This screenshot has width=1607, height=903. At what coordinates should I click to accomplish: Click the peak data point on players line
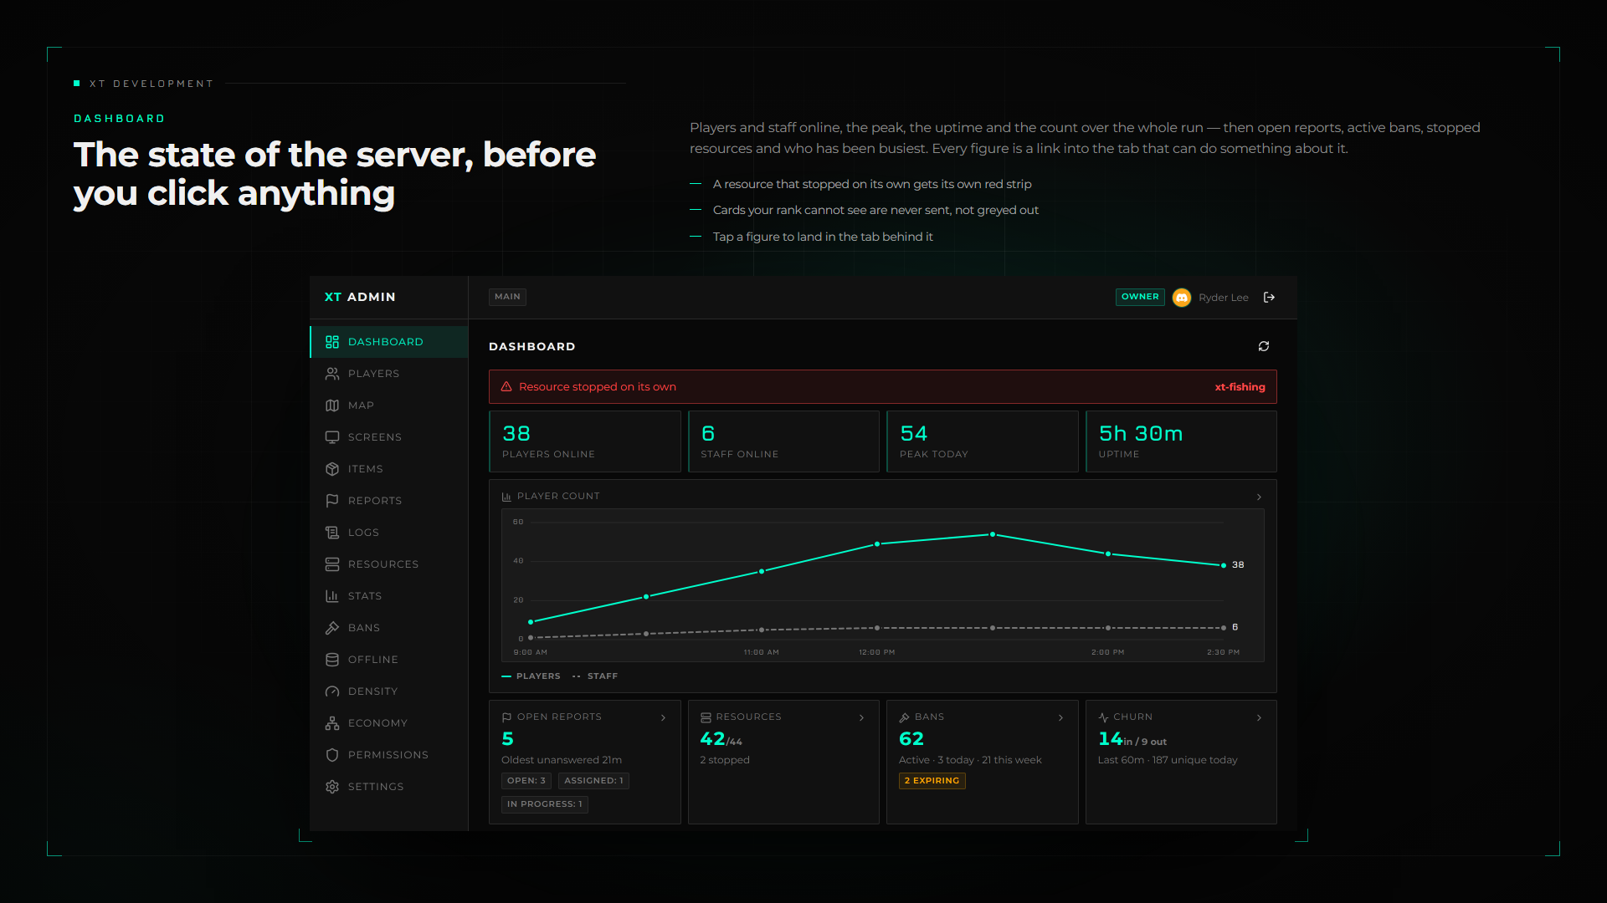pos(993,534)
